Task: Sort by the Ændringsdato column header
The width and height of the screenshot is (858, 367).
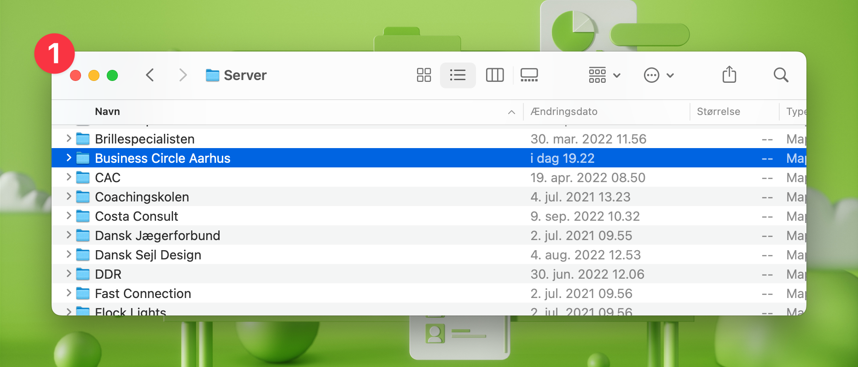Action: click(564, 112)
